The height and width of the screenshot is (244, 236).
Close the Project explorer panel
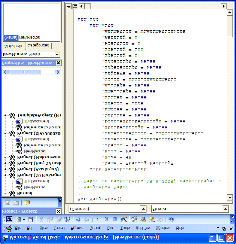(x=58, y=211)
